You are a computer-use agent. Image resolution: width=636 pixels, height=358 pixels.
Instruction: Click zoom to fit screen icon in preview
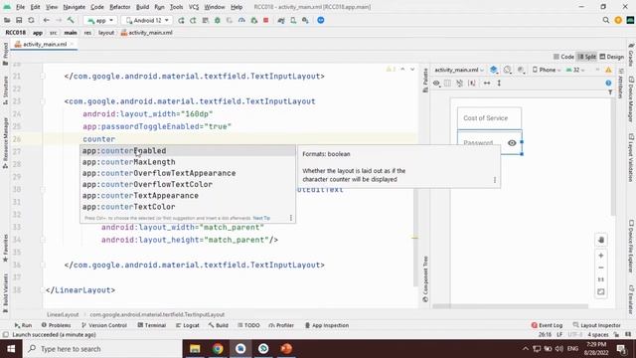pyautogui.click(x=601, y=291)
